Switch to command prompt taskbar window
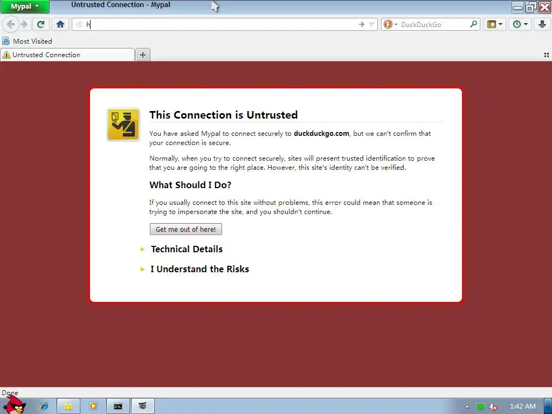This screenshot has width=552, height=414. (118, 406)
